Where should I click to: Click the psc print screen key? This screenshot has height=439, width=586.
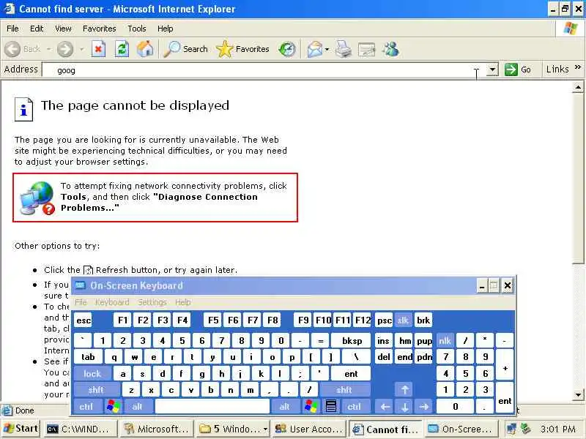point(384,320)
